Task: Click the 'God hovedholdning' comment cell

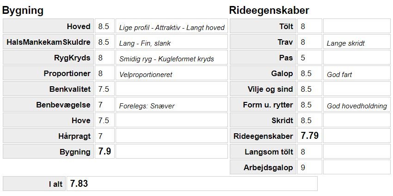Action: tap(356, 106)
